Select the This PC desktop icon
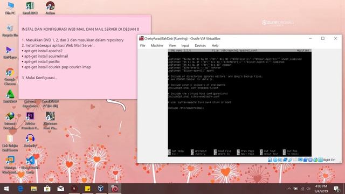The height and width of the screenshot is (194, 345). coord(10,9)
